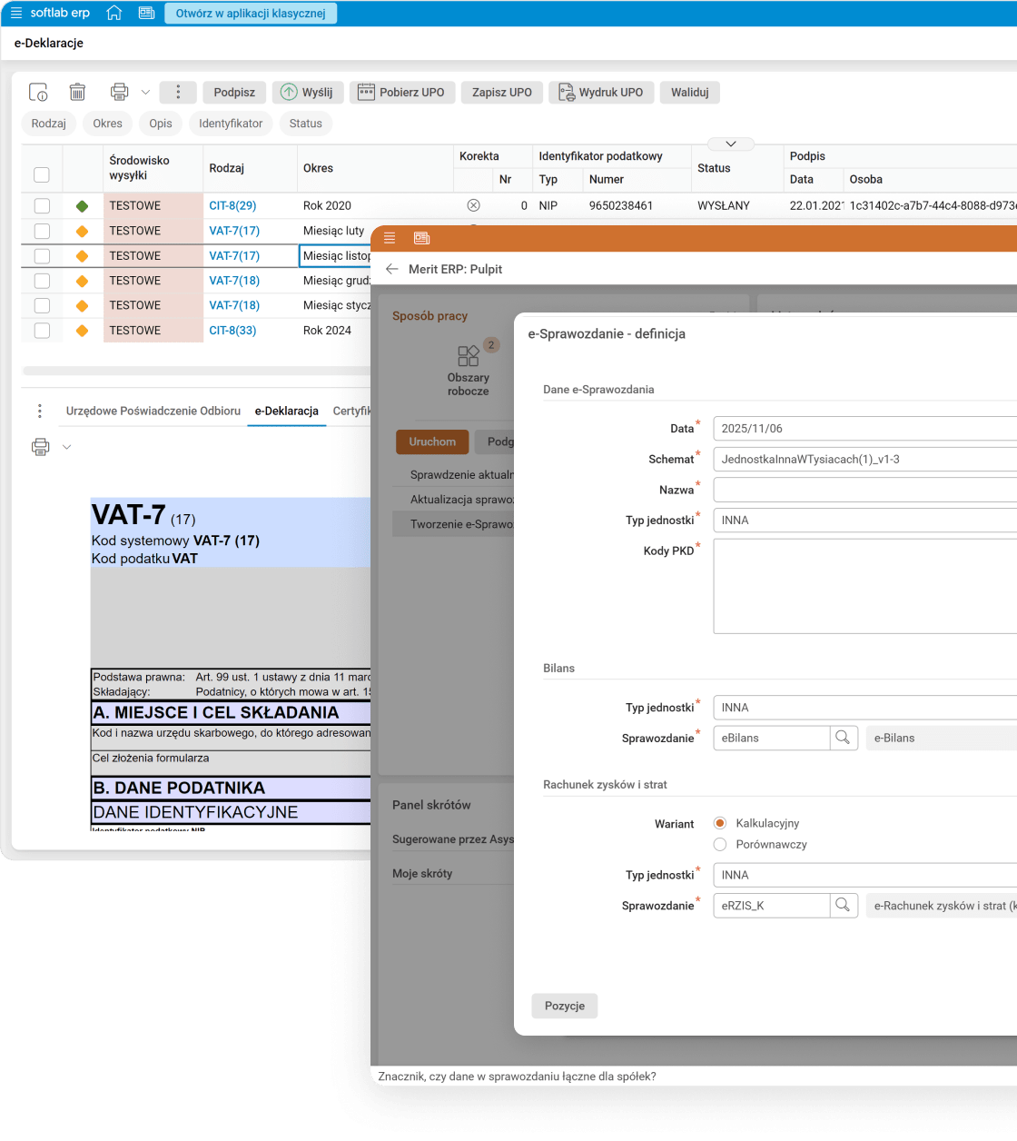
Task: Select the Porównawczy radio option
Action: [x=720, y=844]
